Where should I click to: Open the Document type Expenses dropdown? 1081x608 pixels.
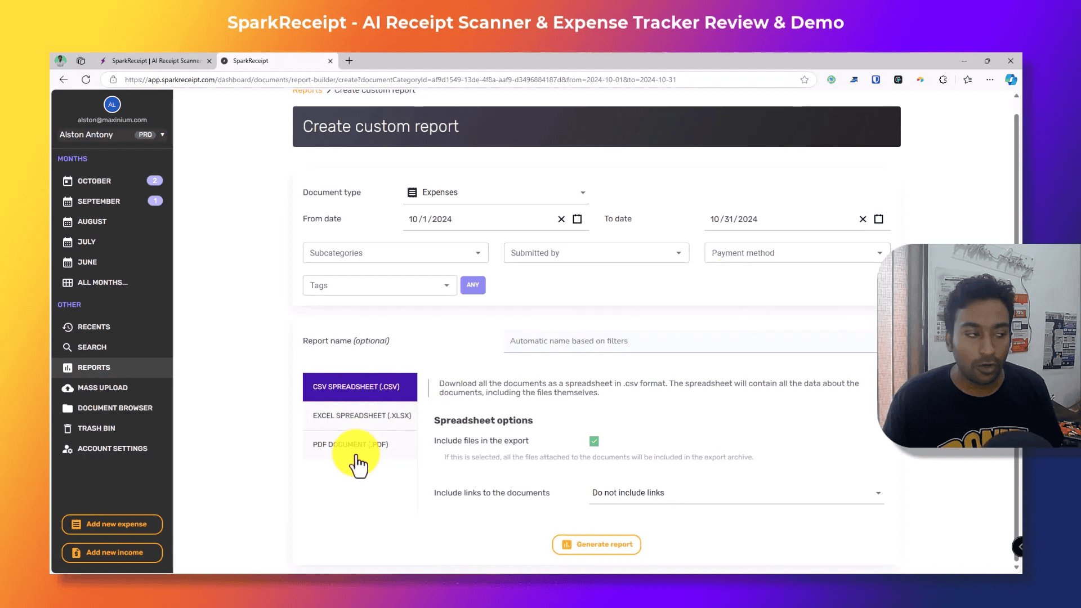[x=496, y=193]
